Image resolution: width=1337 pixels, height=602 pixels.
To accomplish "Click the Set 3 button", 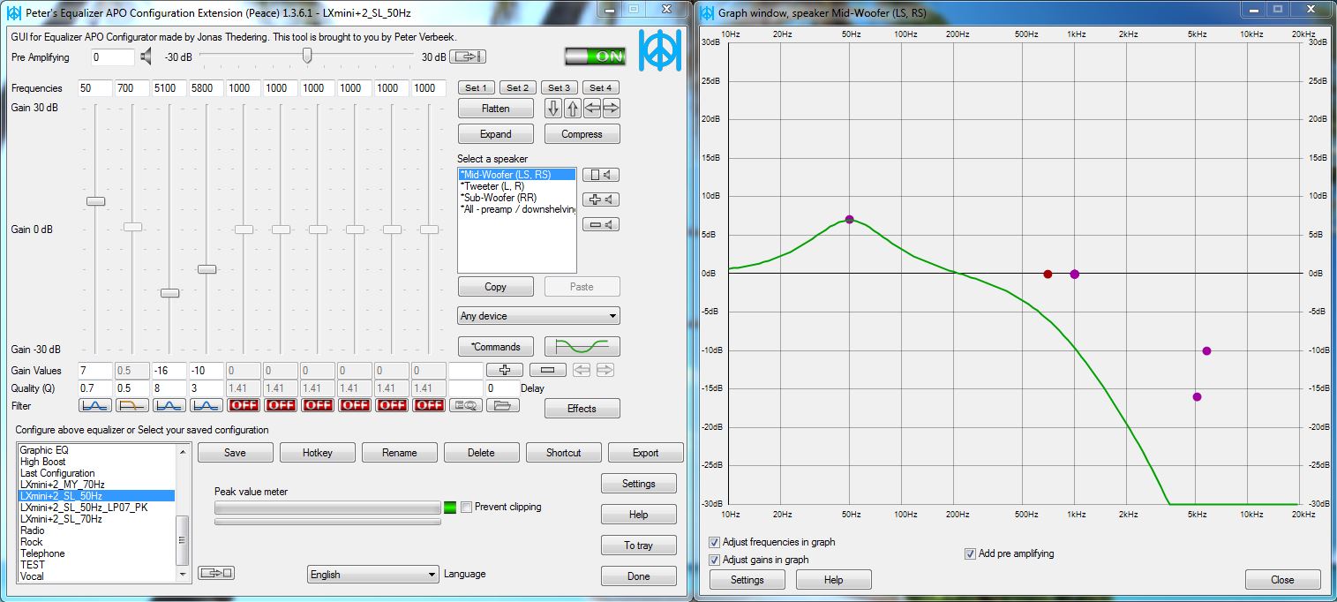I will tap(559, 87).
